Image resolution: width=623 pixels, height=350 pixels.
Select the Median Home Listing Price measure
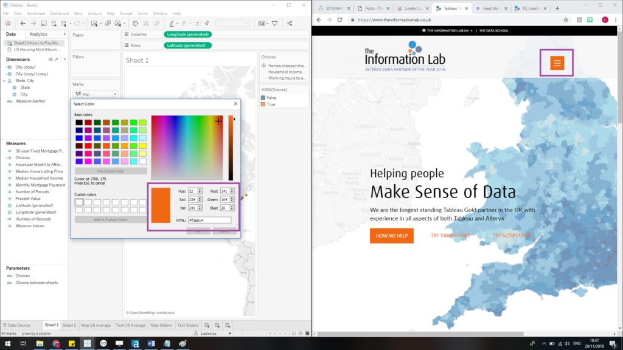pyautogui.click(x=39, y=171)
